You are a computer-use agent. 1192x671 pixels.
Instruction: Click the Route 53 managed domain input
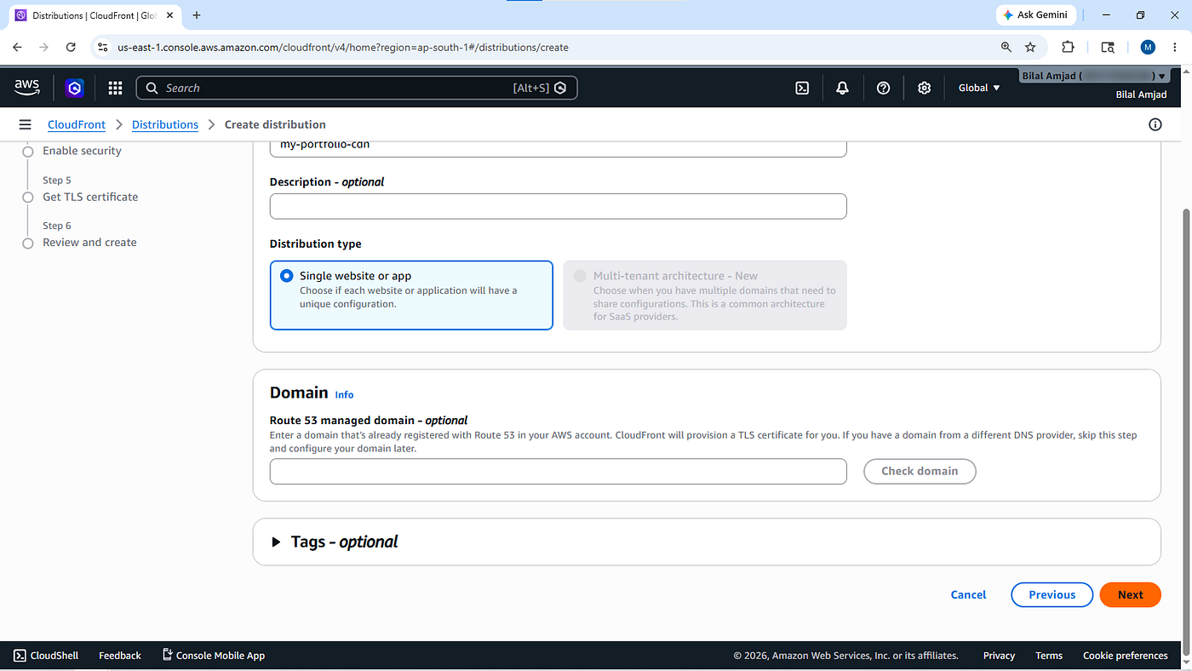click(x=558, y=471)
